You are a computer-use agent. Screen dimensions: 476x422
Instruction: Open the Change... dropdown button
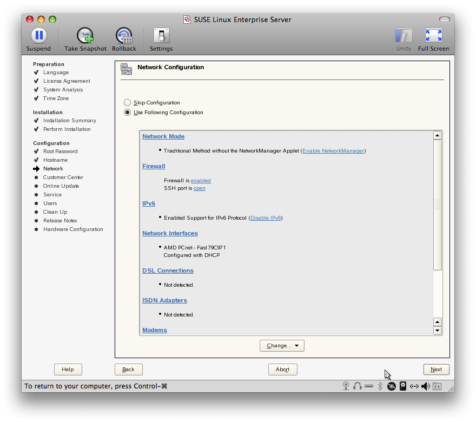tap(282, 346)
